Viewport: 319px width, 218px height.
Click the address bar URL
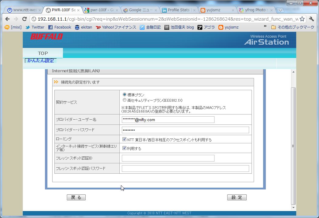168,19
